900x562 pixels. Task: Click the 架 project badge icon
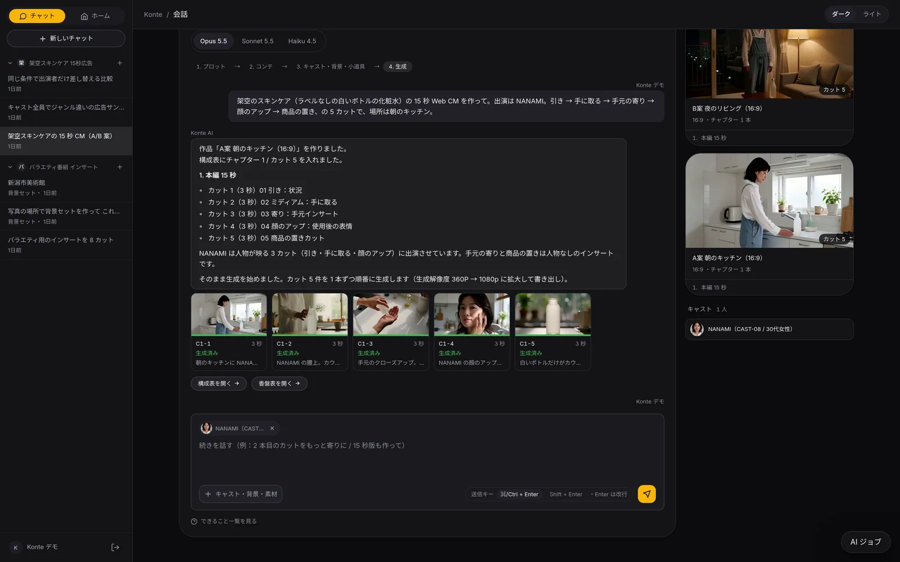pos(21,63)
